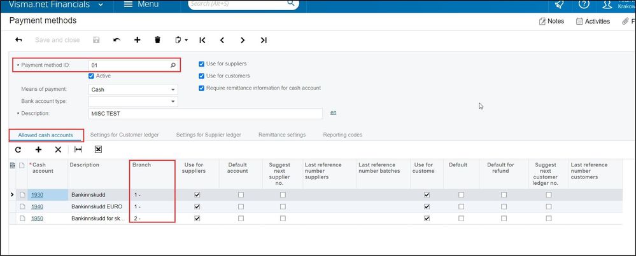The width and height of the screenshot is (636, 256).
Task: Open cash account 1930 link
Action: click(38, 194)
